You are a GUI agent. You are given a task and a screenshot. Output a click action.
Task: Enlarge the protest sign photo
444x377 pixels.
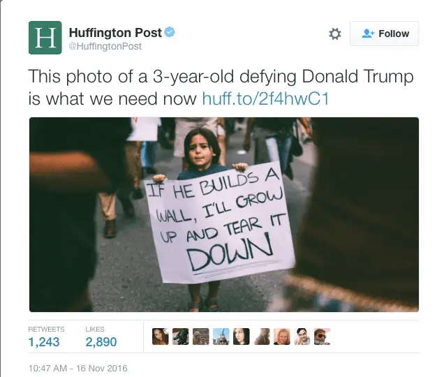pos(224,214)
